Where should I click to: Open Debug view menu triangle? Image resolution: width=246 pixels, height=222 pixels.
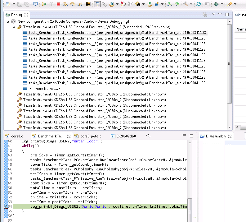213,14
